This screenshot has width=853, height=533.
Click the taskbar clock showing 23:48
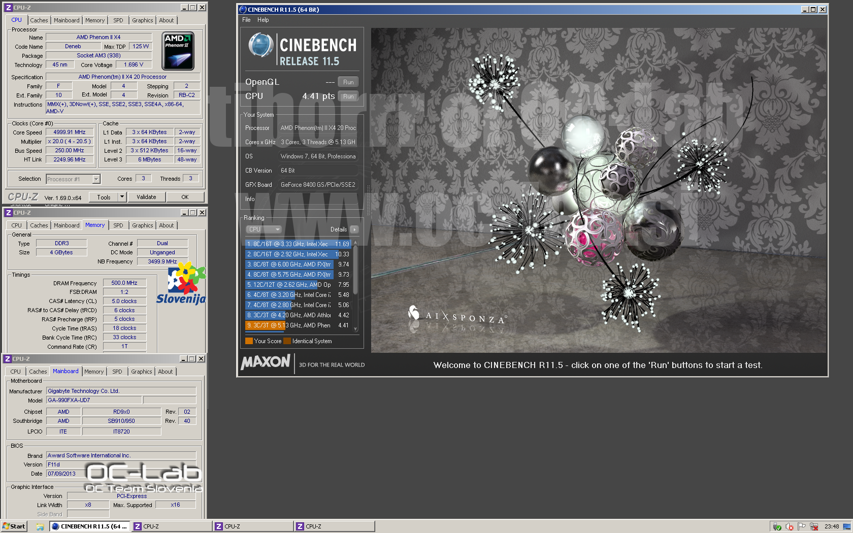(x=832, y=526)
